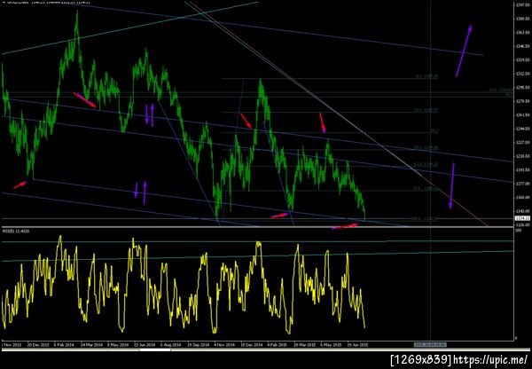Viewport: 532px width, 369px height.
Task: Select the dotted vertical line in the chart
Action: 431,169
